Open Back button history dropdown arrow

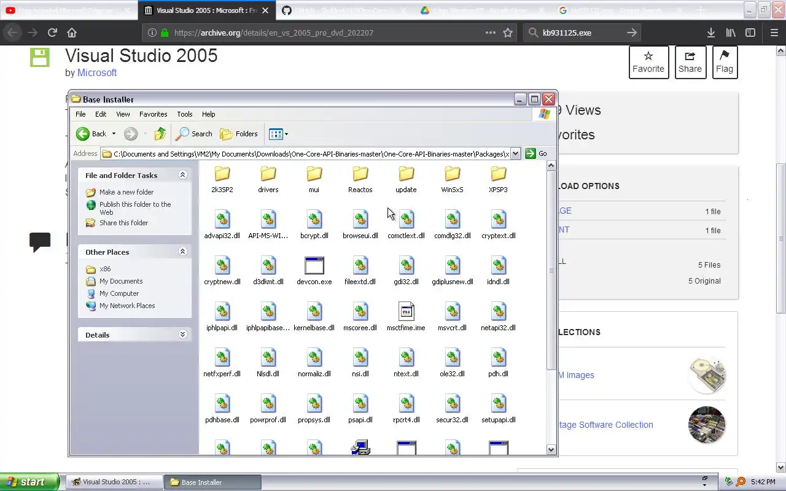(114, 134)
